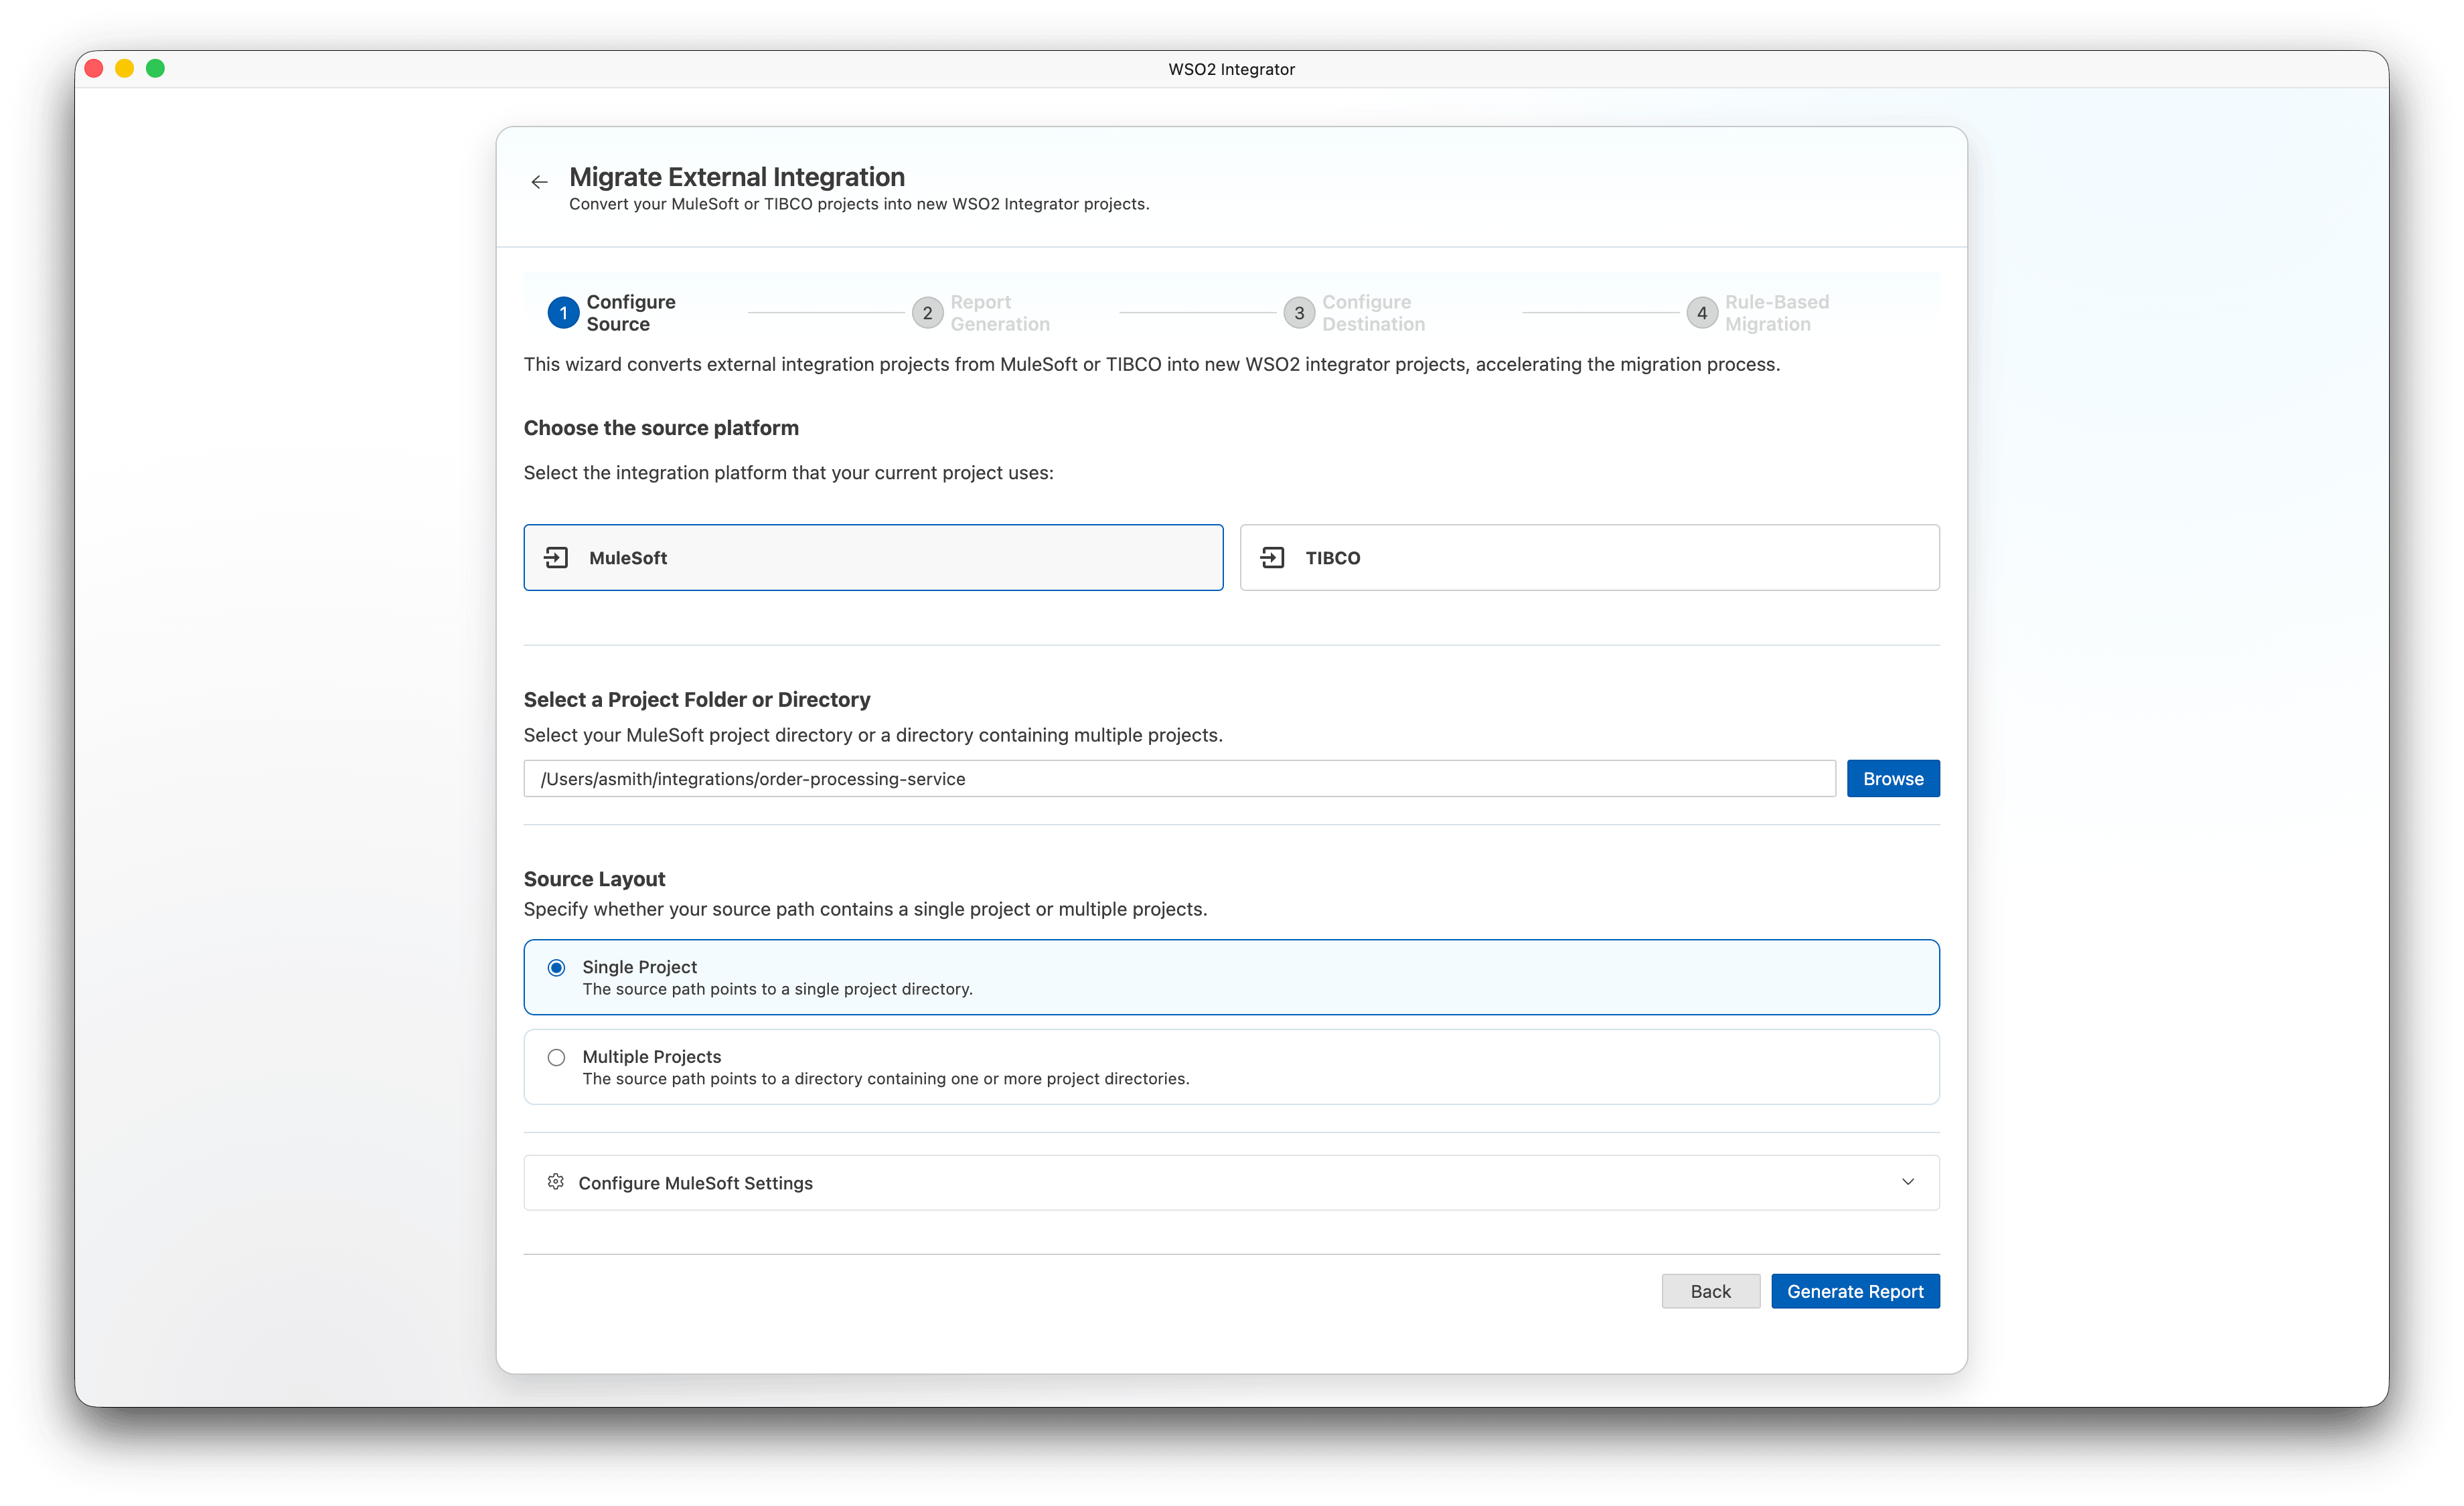Click Generate Report button

(1855, 1291)
